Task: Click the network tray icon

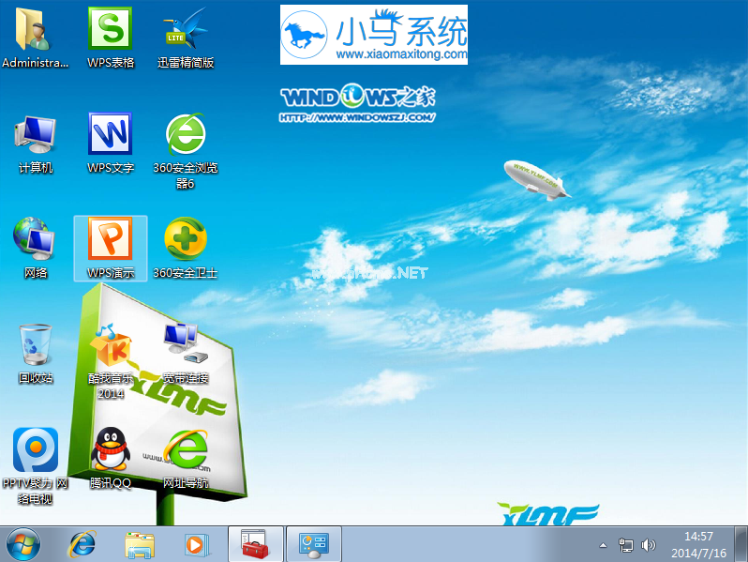Action: tap(626, 545)
